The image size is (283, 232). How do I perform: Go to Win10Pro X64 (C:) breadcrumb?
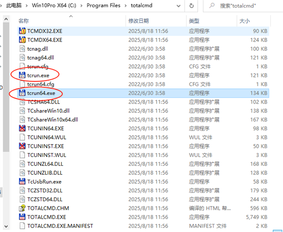(54, 5)
